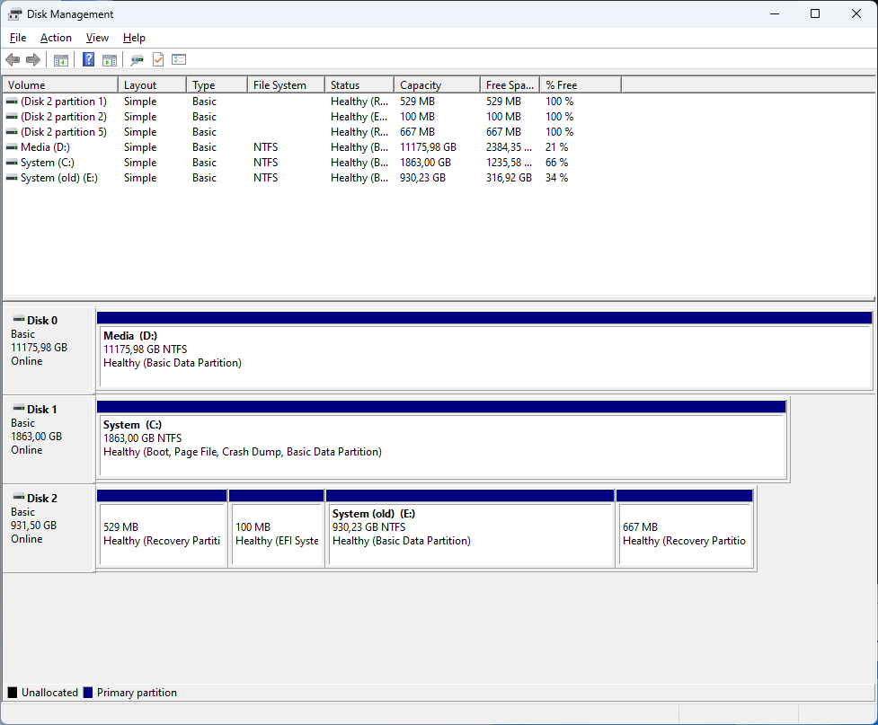The width and height of the screenshot is (878, 725).
Task: Open the checklist settings toolbar icon
Action: coord(179,59)
